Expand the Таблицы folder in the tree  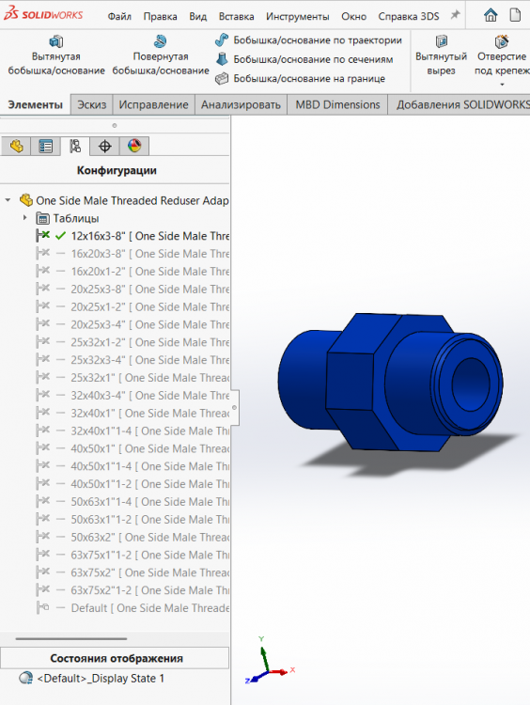coord(25,218)
